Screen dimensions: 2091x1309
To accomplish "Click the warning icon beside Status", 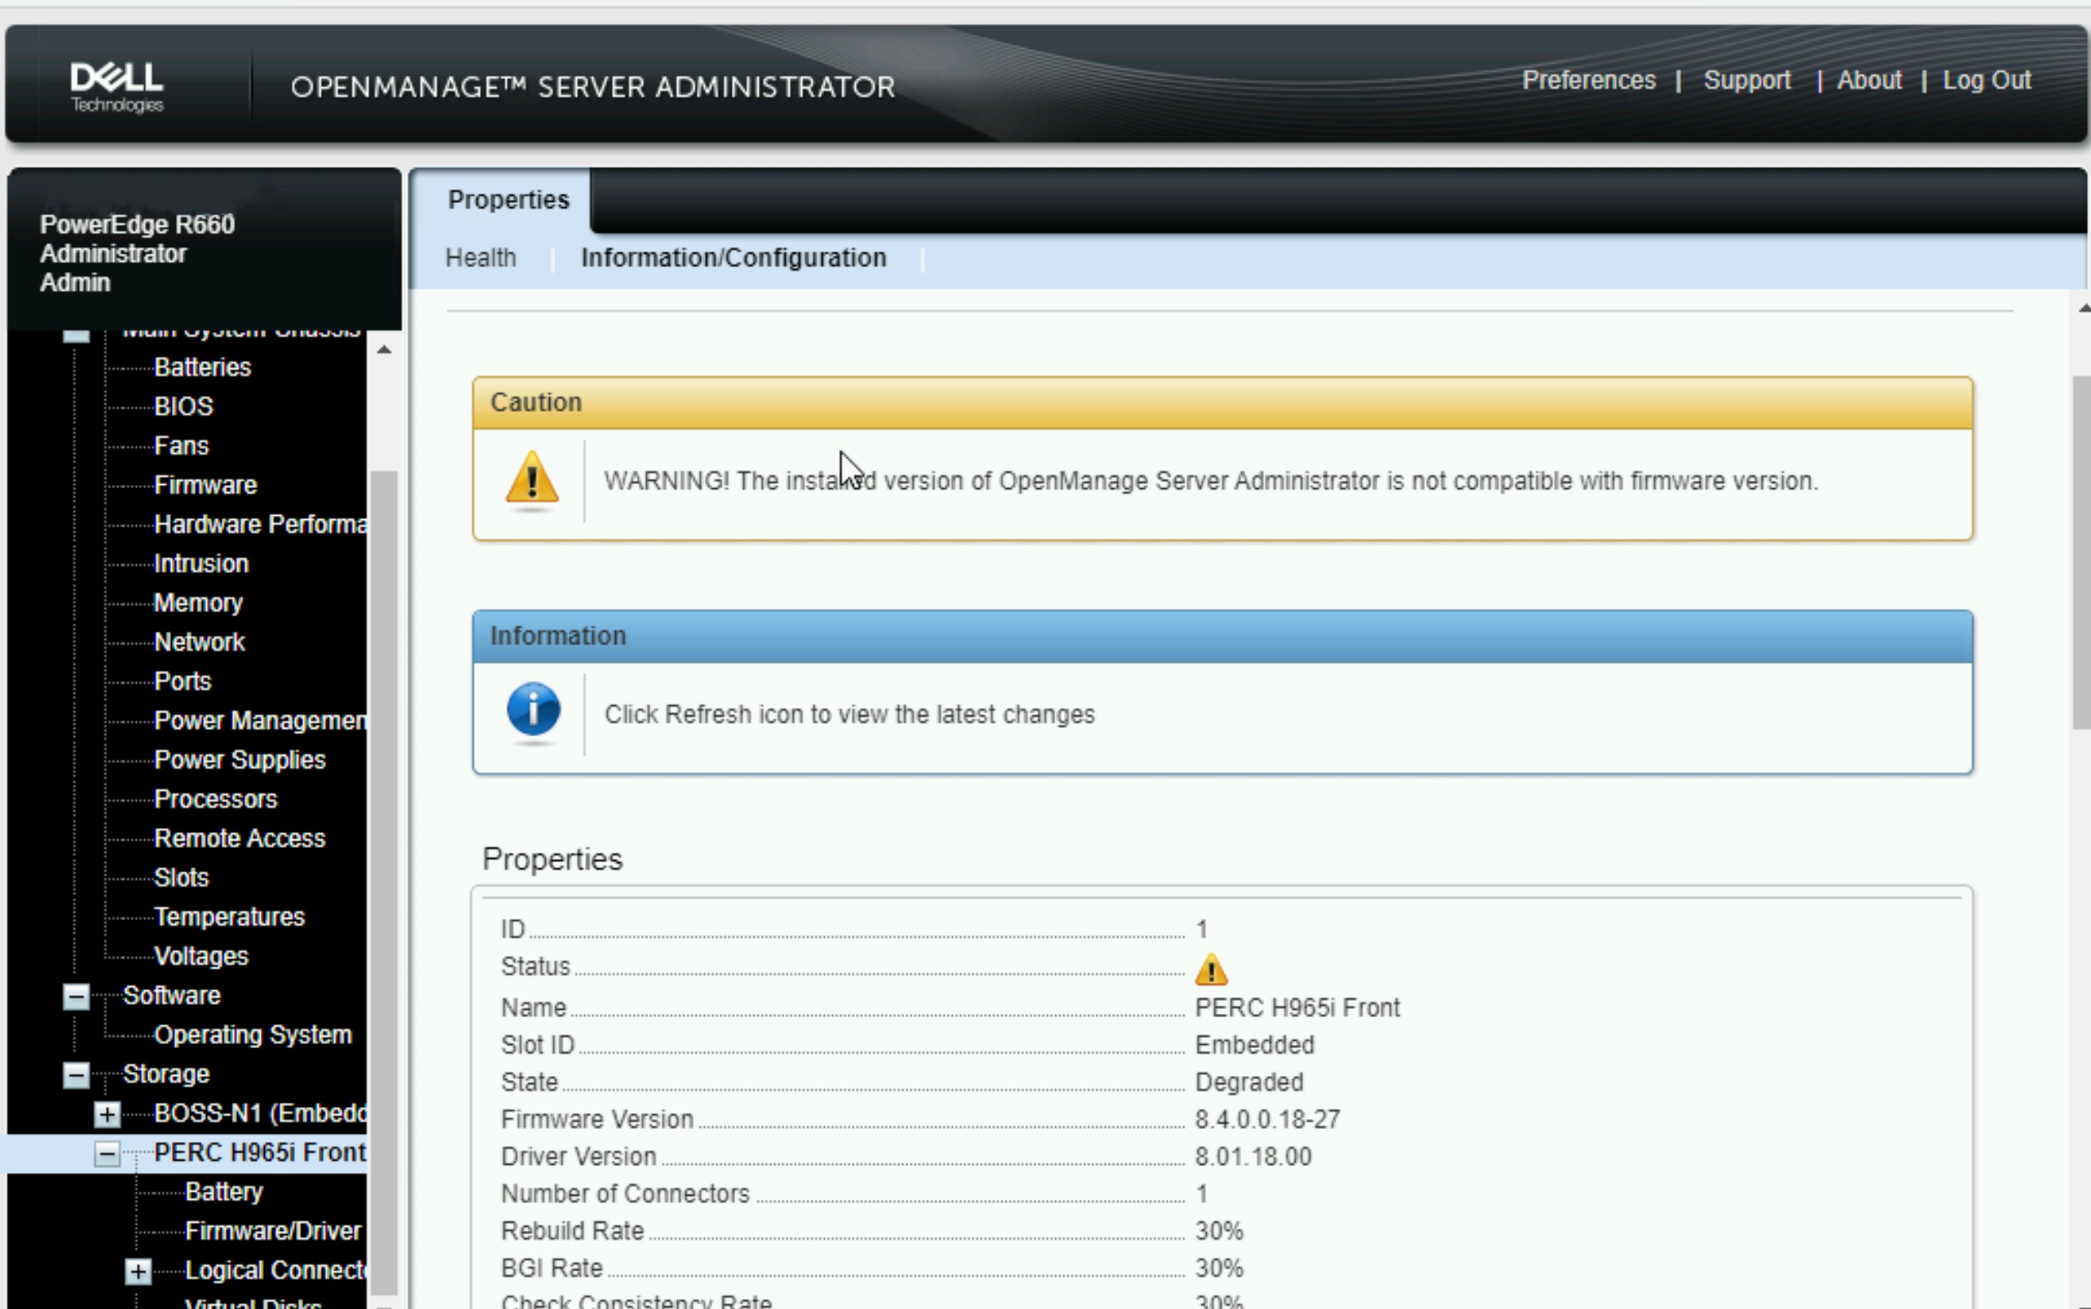I will point(1210,969).
